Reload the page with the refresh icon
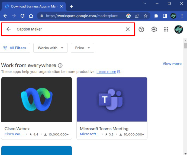Viewport: 187px width, 155px height. tap(22, 16)
